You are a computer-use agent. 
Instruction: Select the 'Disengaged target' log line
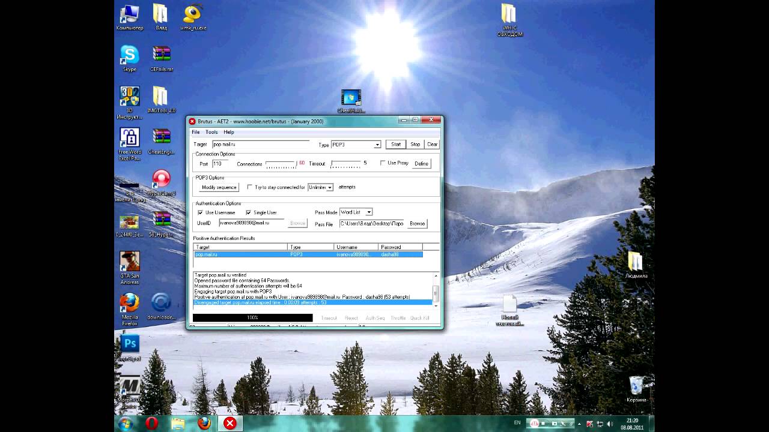(313, 302)
